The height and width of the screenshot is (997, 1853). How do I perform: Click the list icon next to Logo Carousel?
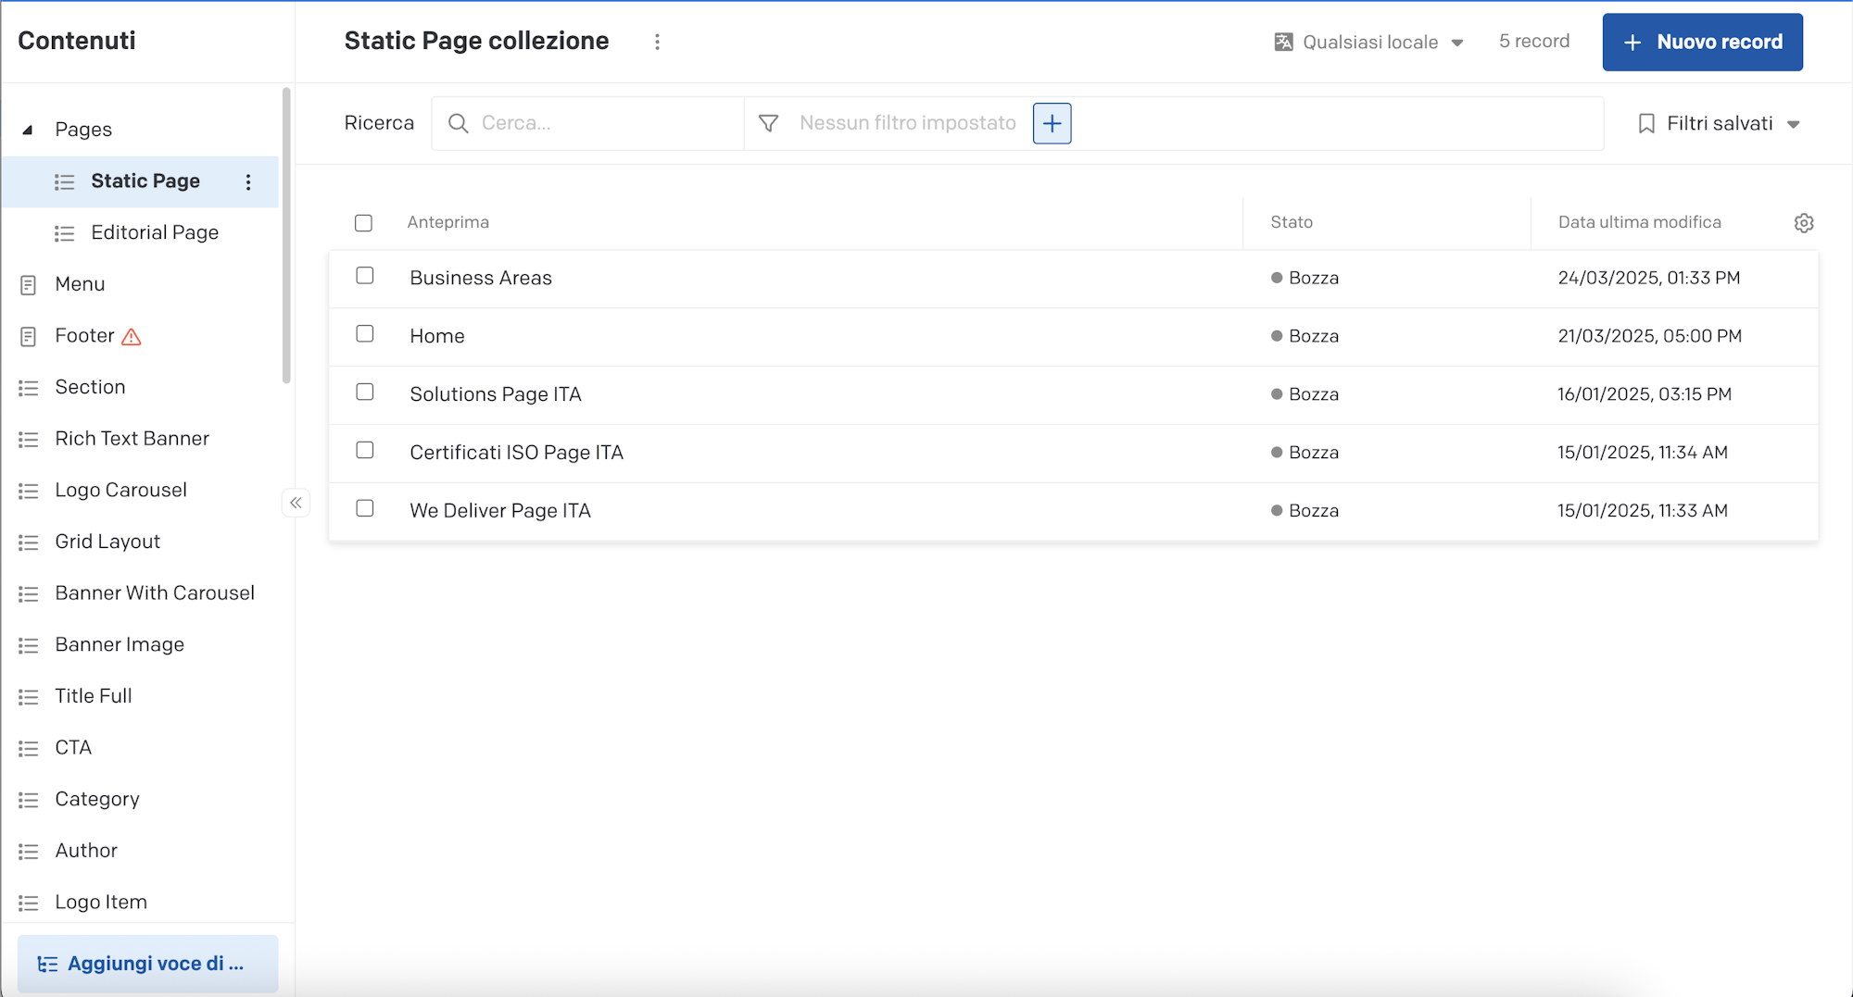pos(29,491)
